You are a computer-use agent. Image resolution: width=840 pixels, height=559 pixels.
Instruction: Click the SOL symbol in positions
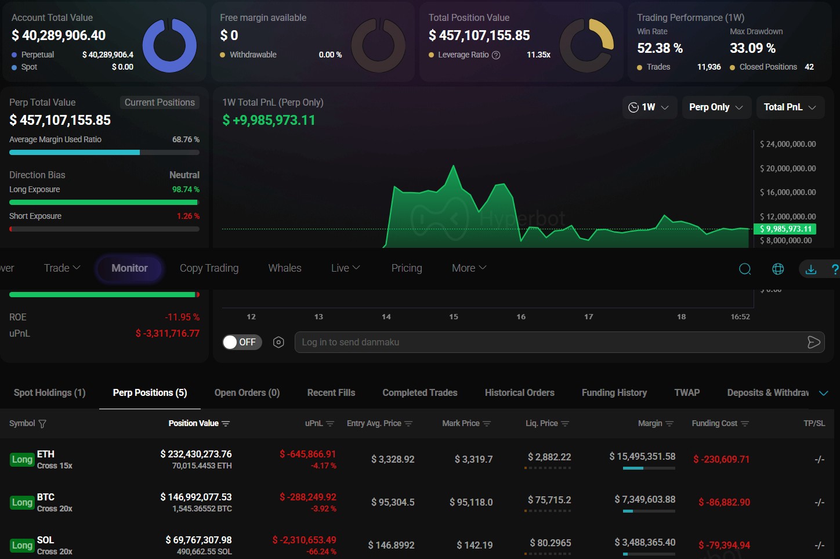tap(45, 540)
